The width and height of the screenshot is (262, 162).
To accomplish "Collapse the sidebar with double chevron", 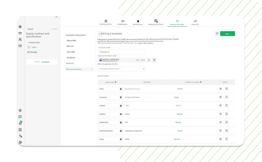I will pyautogui.click(x=56, y=16).
